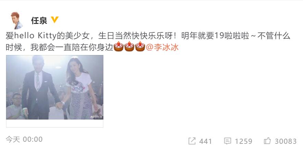The width and height of the screenshot is (303, 152).
Task: Open the 今天 00:00 timestamp link
Action: click(24, 139)
